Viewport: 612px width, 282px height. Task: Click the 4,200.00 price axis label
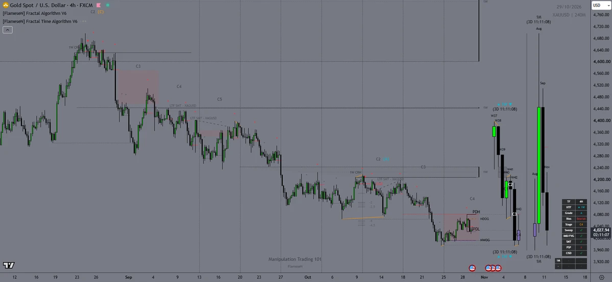(601, 179)
